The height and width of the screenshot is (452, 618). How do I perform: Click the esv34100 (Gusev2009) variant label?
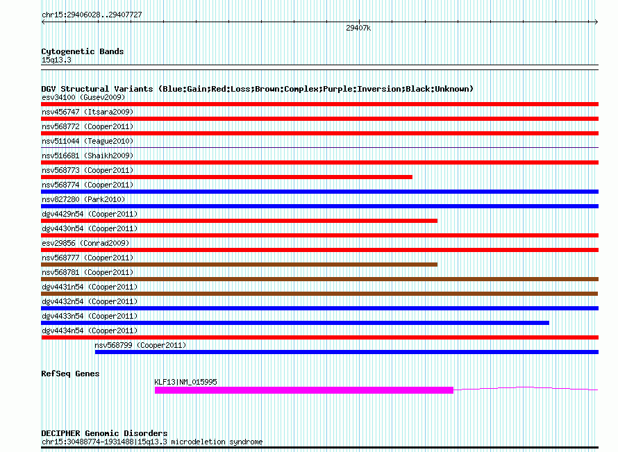click(83, 97)
